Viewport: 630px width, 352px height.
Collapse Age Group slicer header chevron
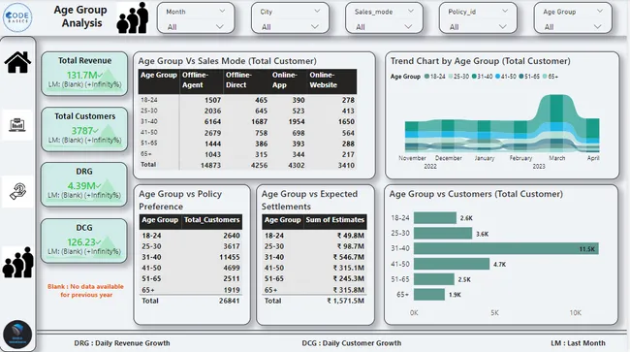(x=599, y=12)
